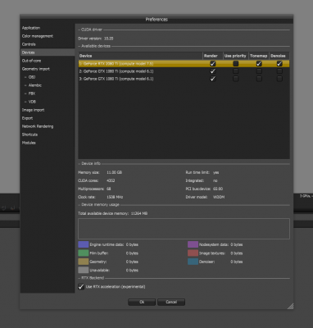
Task: Select the Controls preferences section
Action: click(x=29, y=44)
